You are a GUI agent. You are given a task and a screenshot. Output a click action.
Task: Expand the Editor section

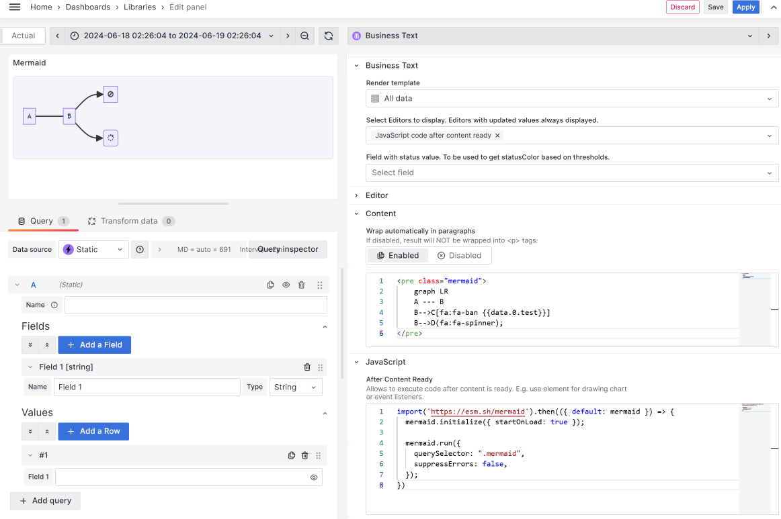pyautogui.click(x=376, y=195)
